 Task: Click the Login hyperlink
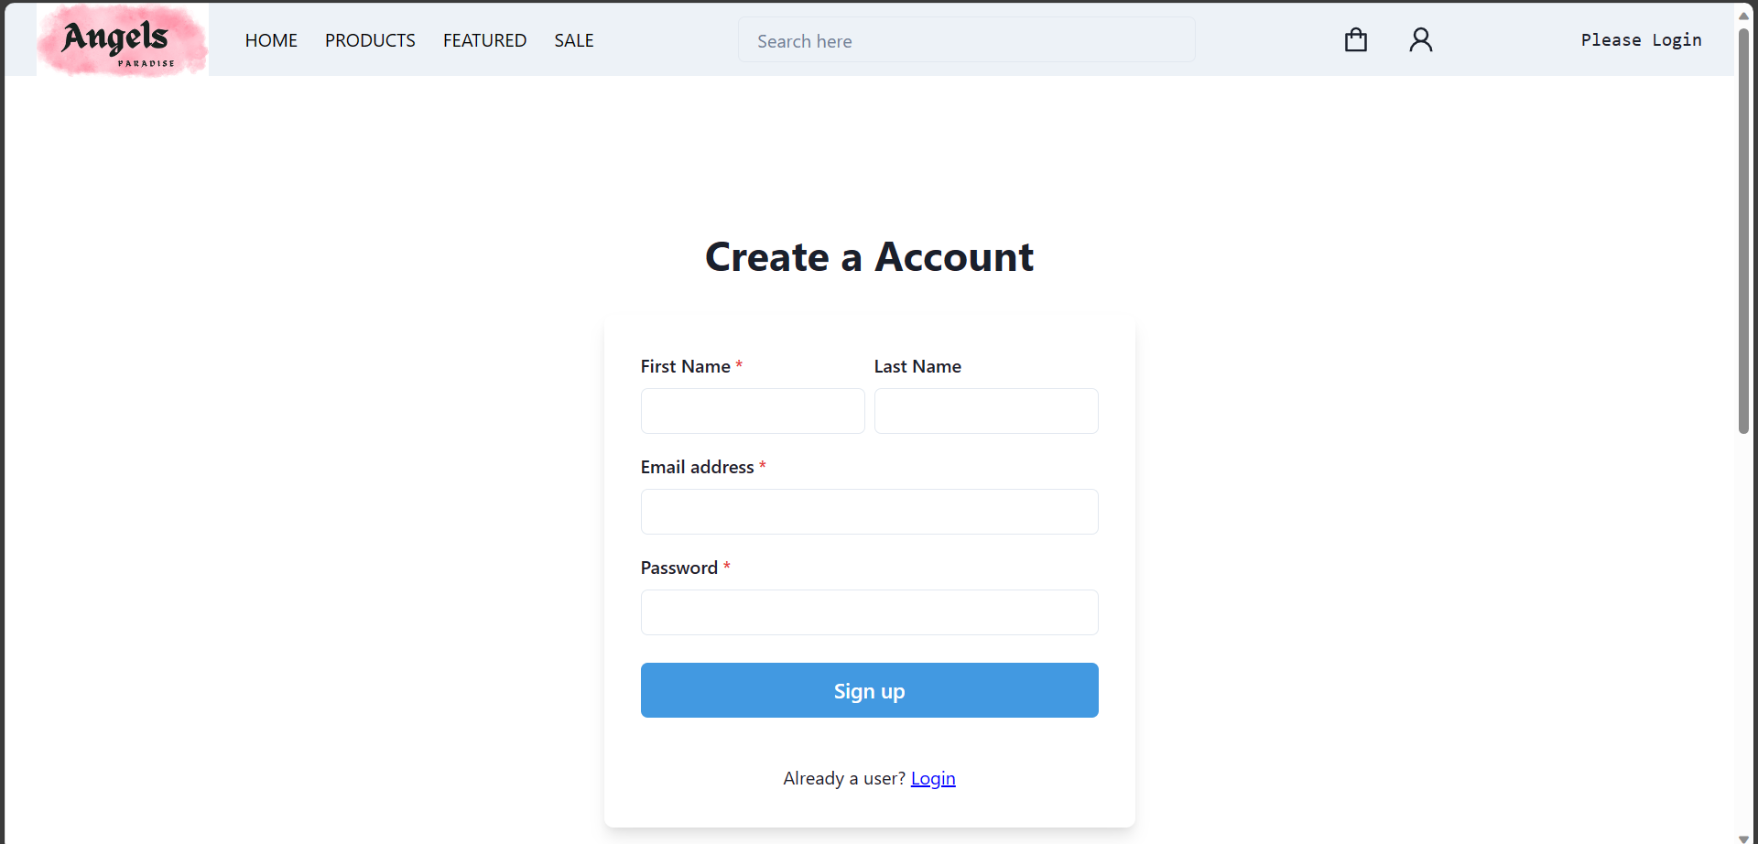[933, 778]
